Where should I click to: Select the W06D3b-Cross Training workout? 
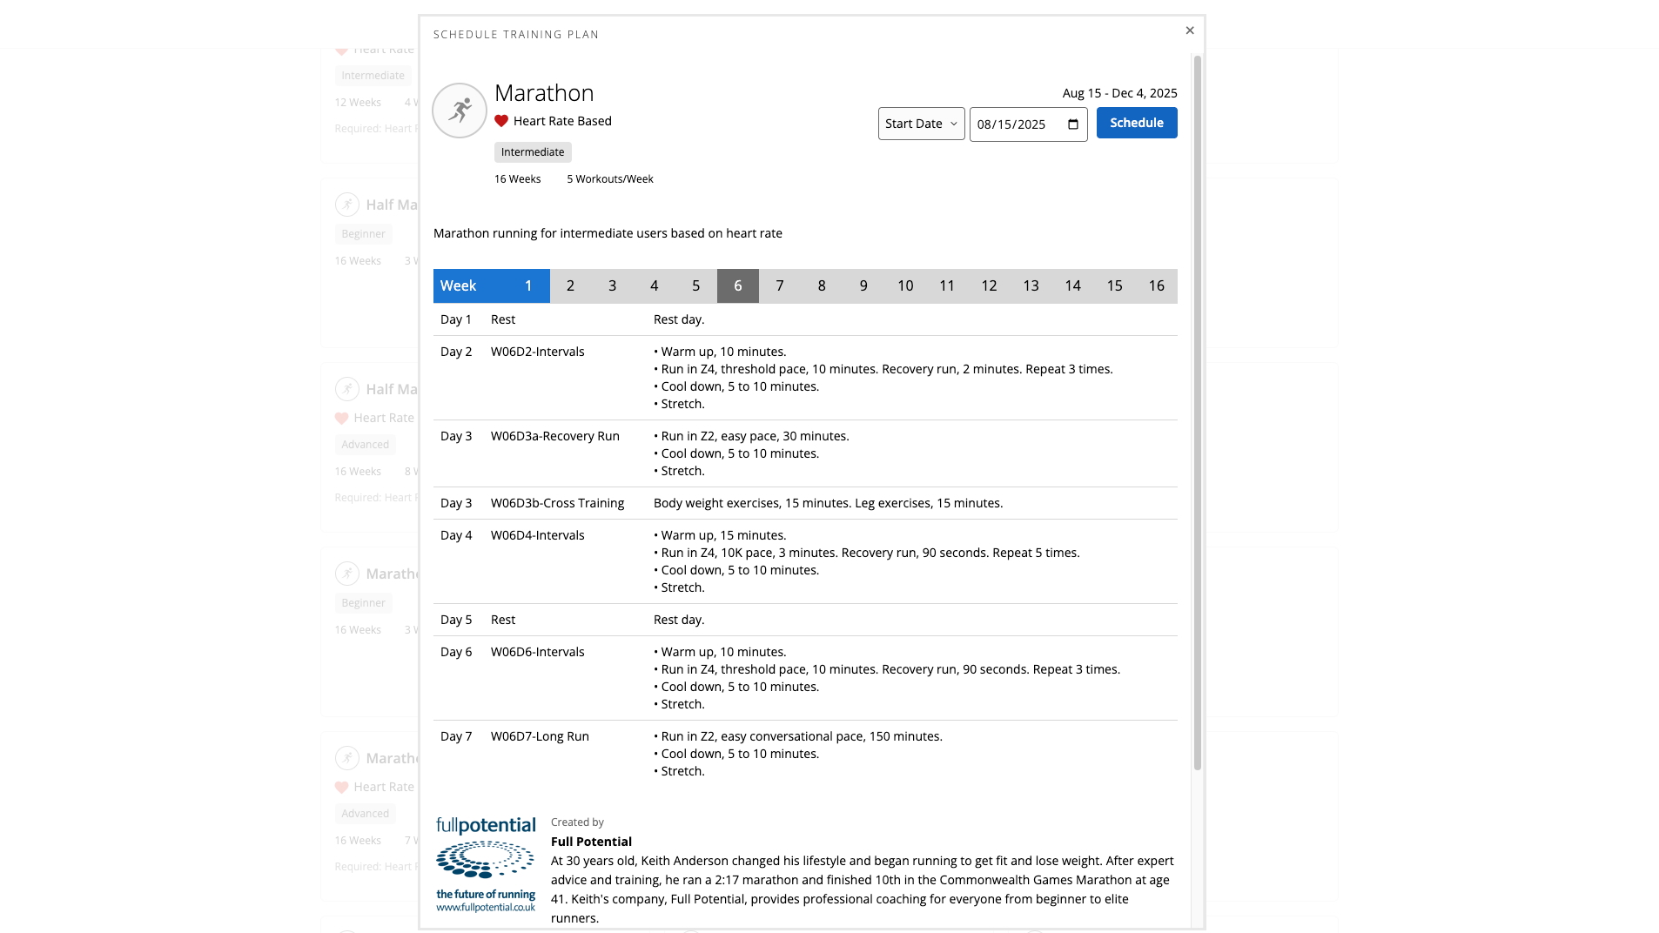557,503
